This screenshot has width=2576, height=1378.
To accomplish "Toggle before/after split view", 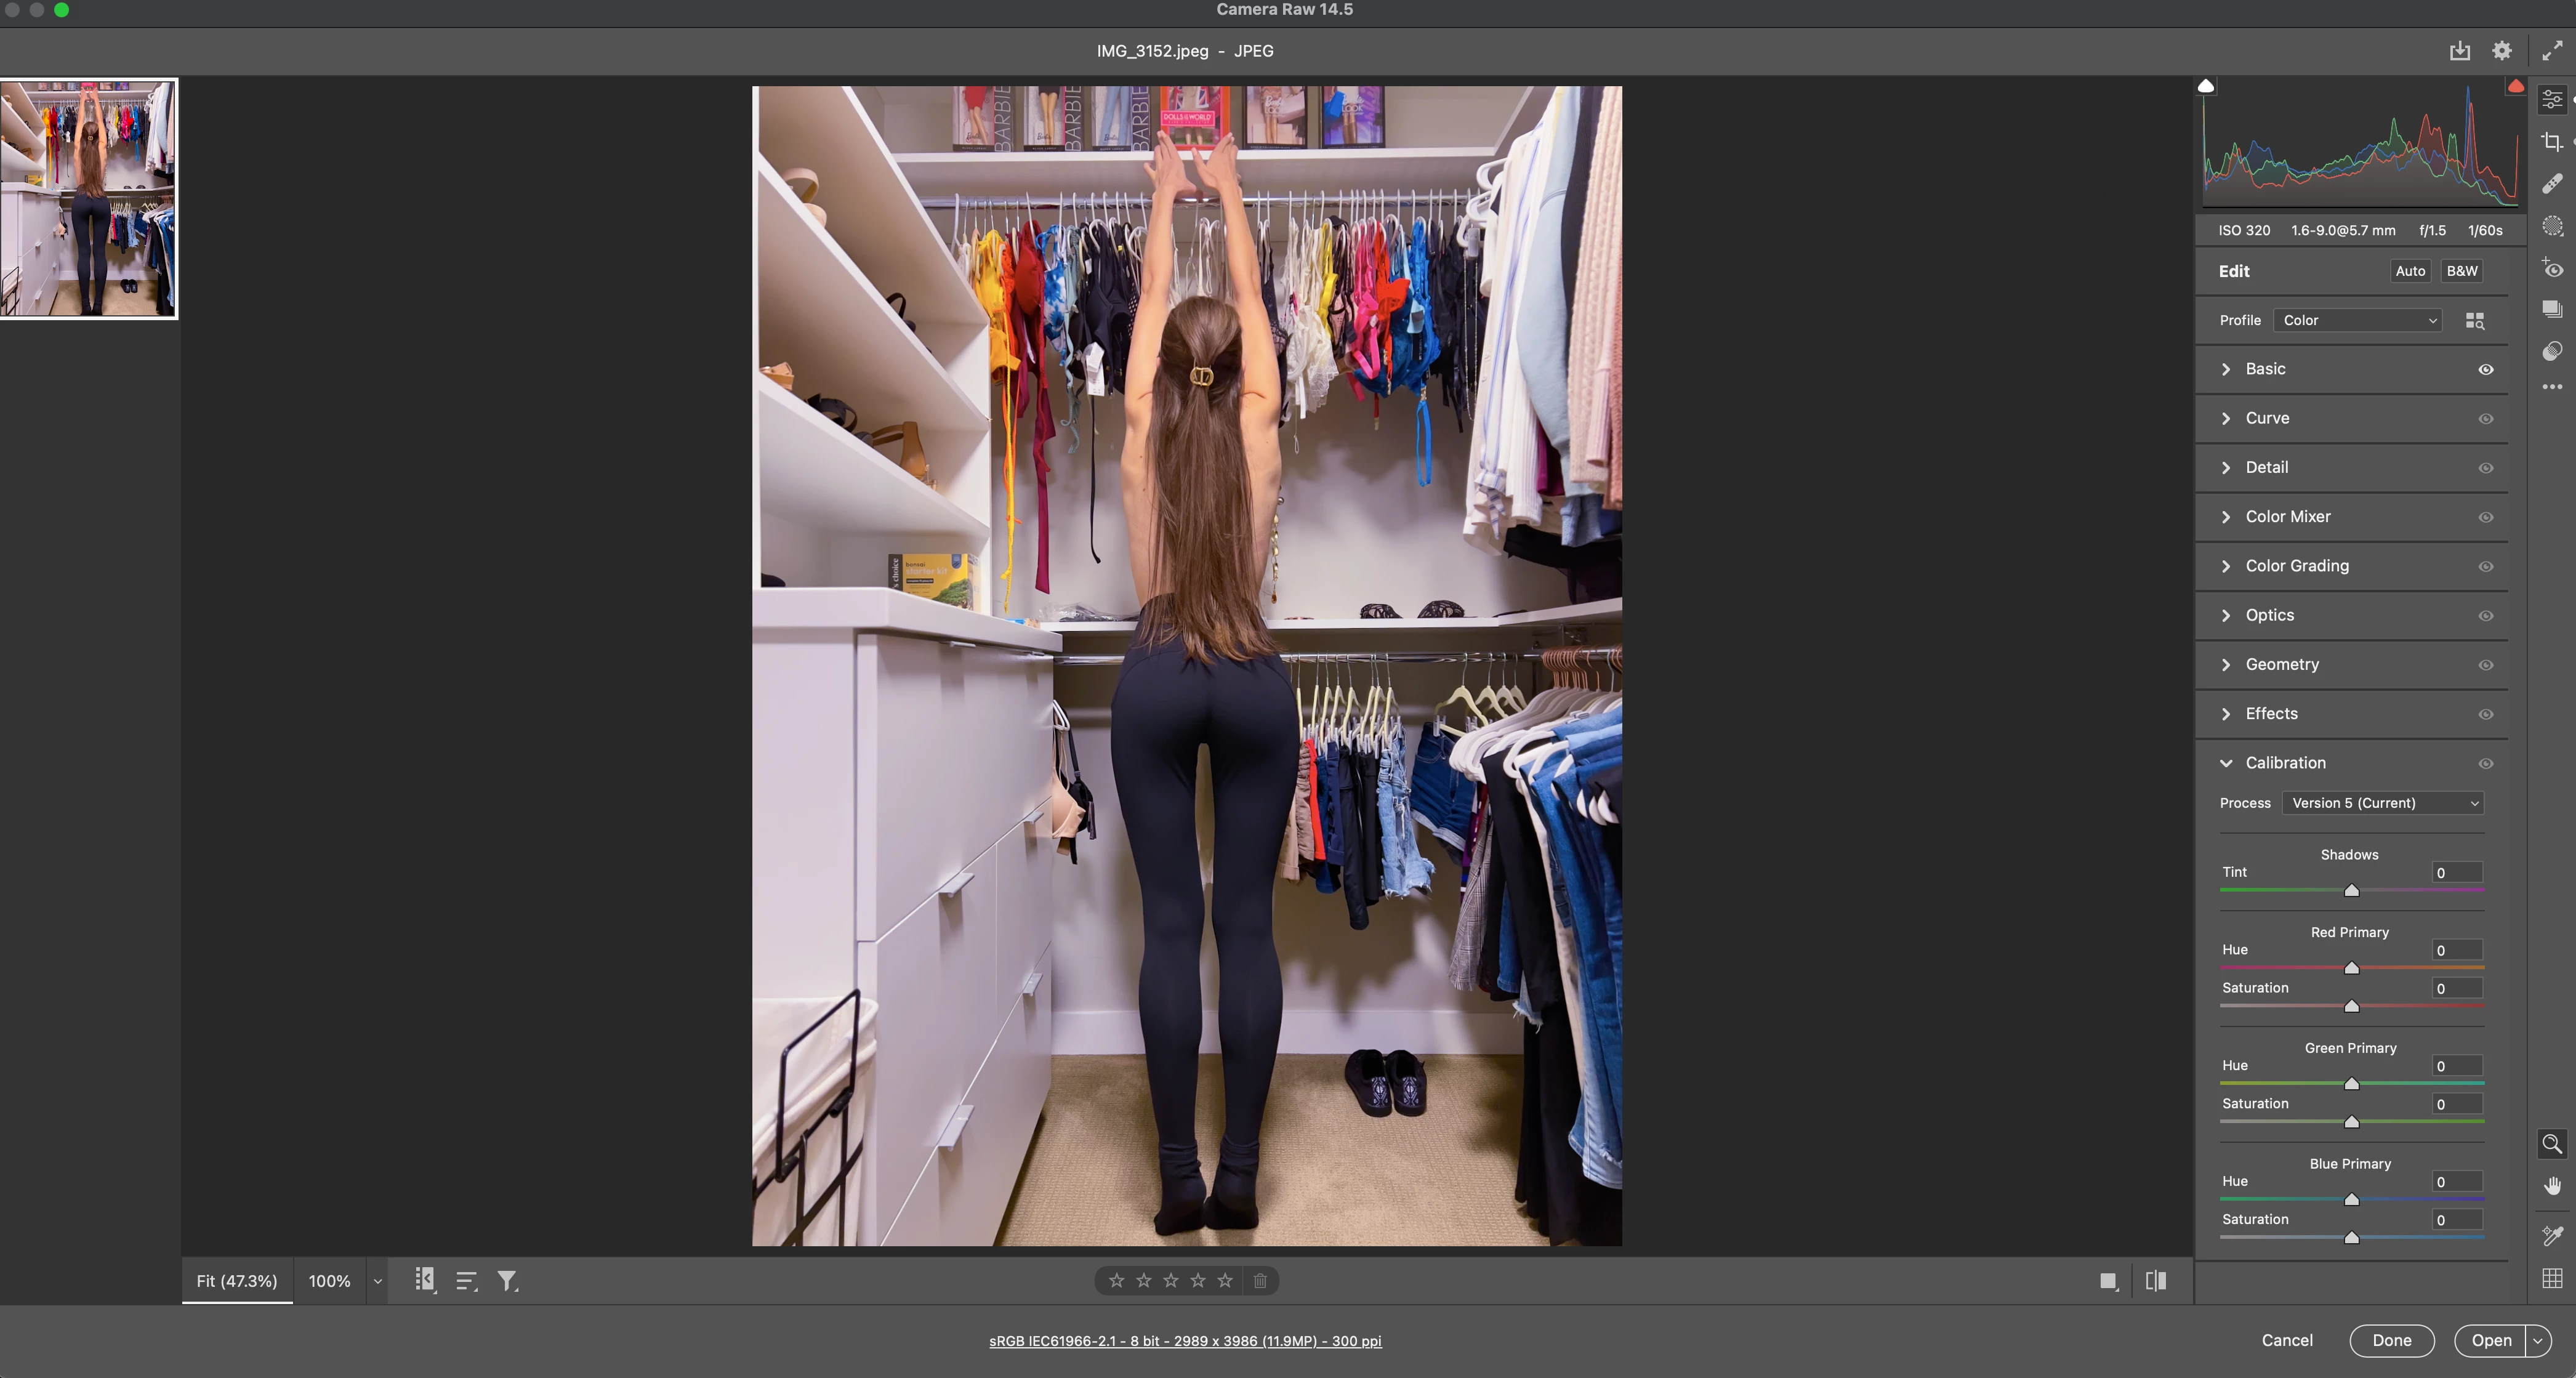I will [2156, 1281].
